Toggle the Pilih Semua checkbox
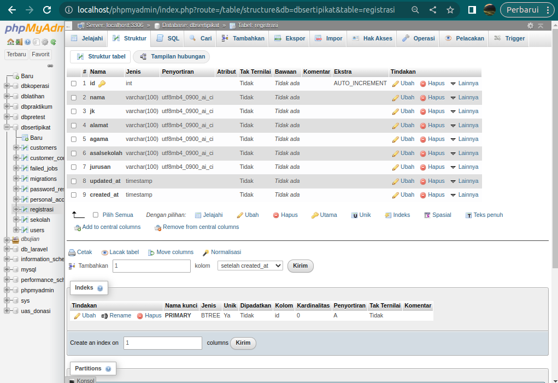This screenshot has width=558, height=383. (x=96, y=215)
